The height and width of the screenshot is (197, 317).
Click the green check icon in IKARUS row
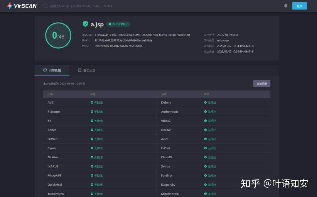tap(92, 166)
